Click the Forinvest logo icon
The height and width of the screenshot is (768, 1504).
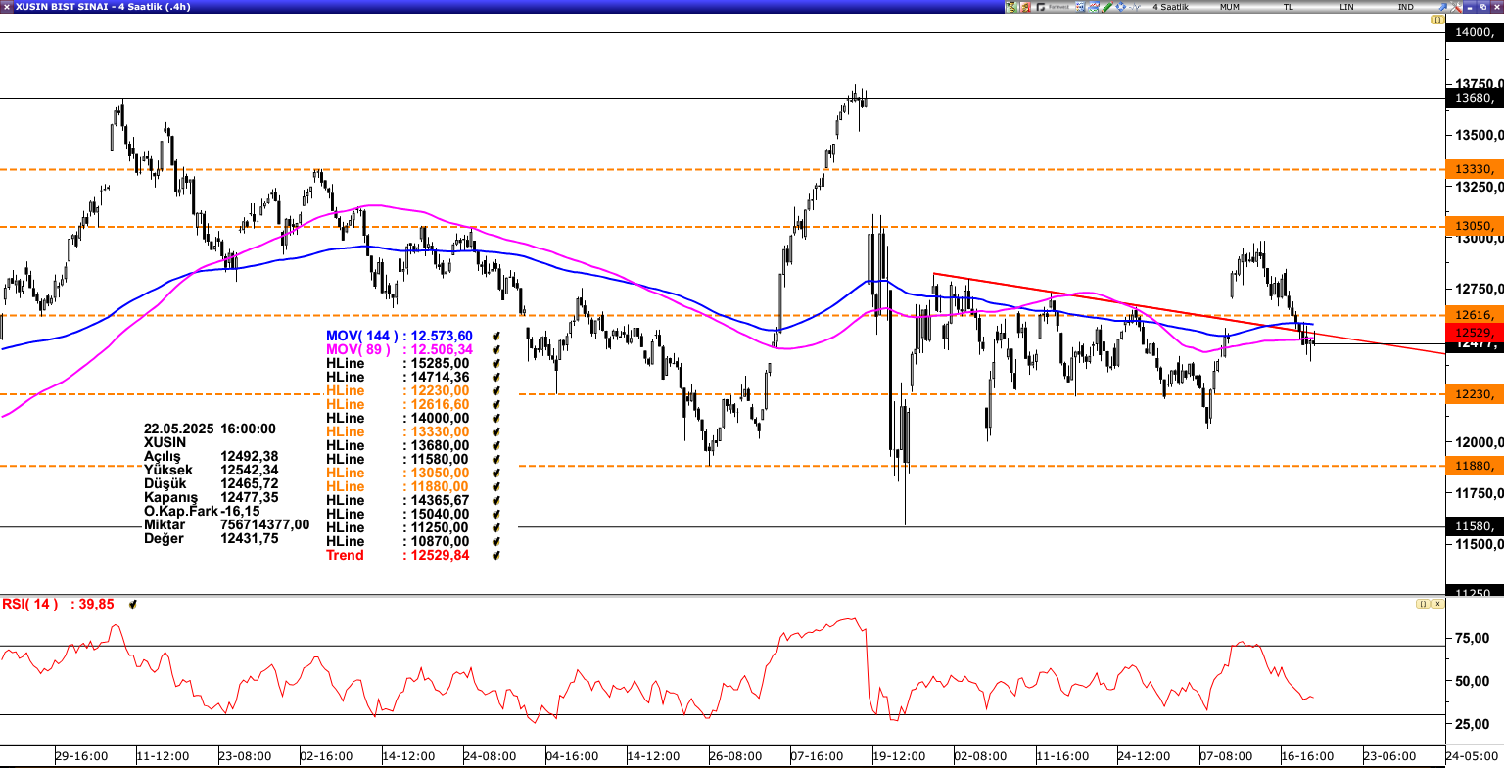point(1053,7)
